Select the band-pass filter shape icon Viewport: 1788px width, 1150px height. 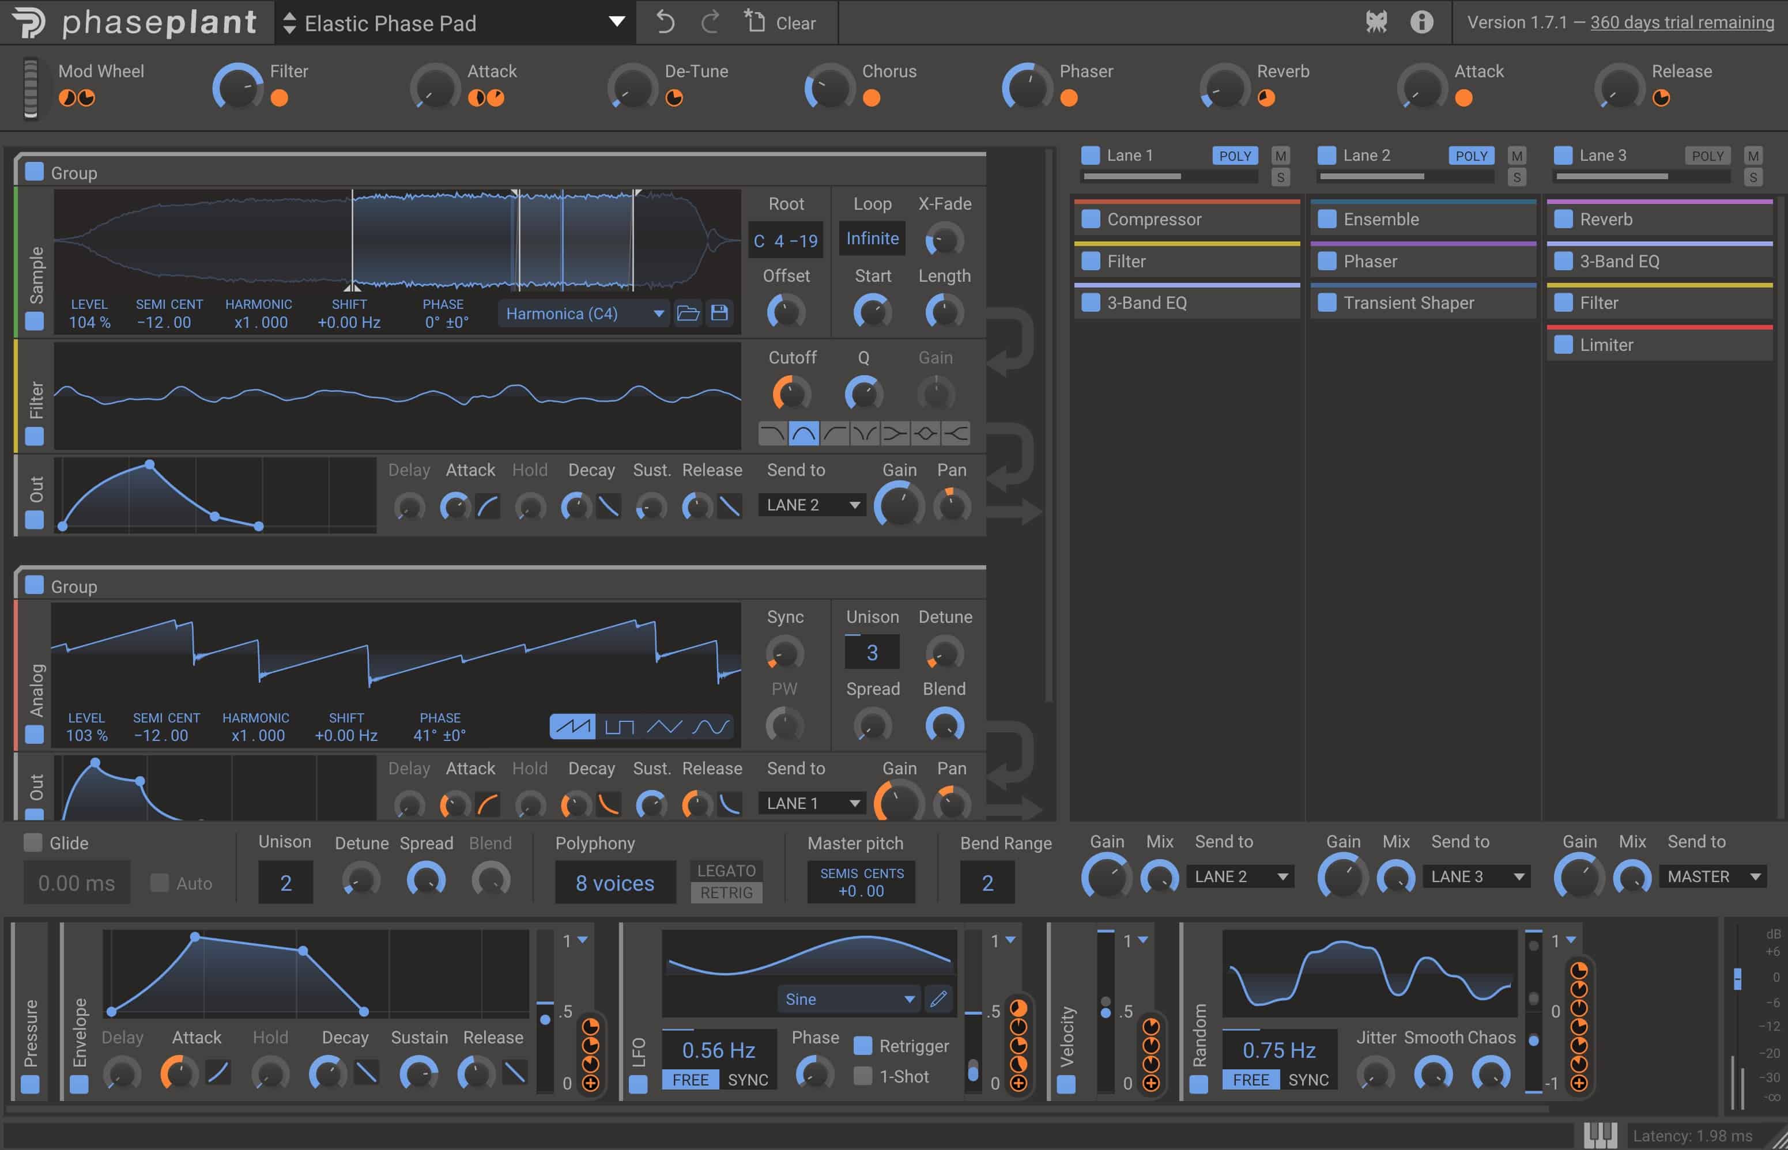804,433
